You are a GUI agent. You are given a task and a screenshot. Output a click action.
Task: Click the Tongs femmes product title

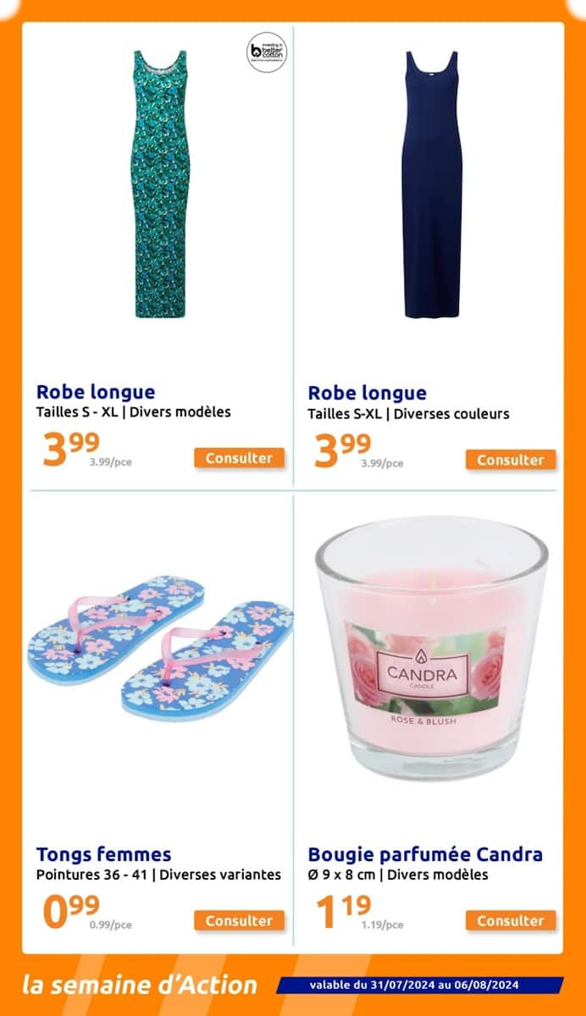(103, 854)
